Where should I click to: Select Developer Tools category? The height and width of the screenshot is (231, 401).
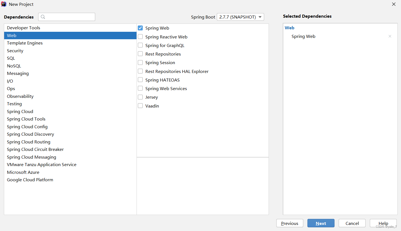tap(70, 28)
